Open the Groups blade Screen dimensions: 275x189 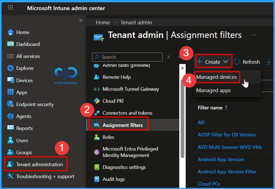(x=25, y=152)
